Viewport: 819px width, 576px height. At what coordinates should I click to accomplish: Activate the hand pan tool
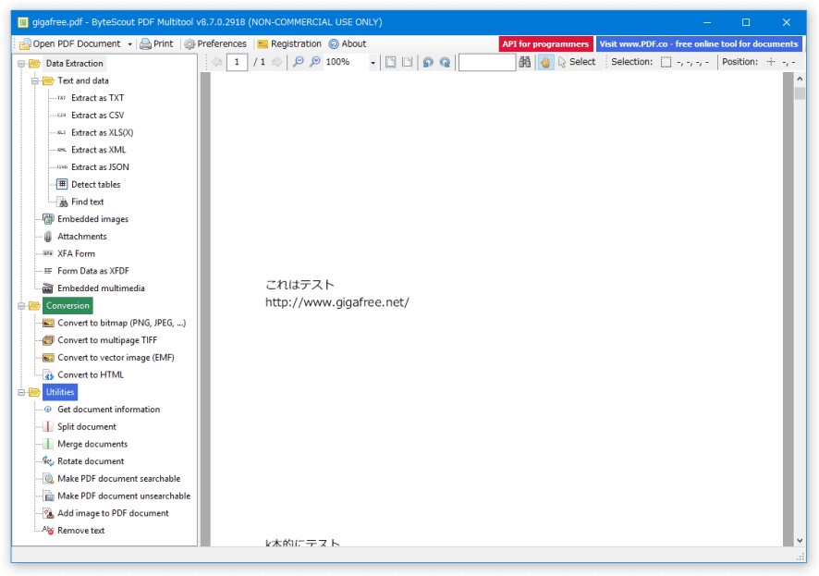[x=545, y=62]
